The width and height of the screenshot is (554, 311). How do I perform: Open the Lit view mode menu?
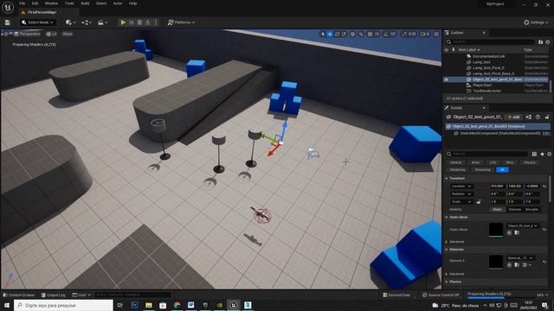click(x=52, y=34)
